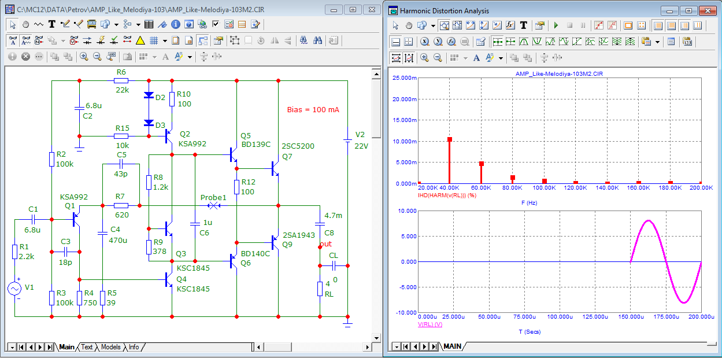The height and width of the screenshot is (358, 722).
Task: Click the Info mode icon
Action: click(175, 24)
